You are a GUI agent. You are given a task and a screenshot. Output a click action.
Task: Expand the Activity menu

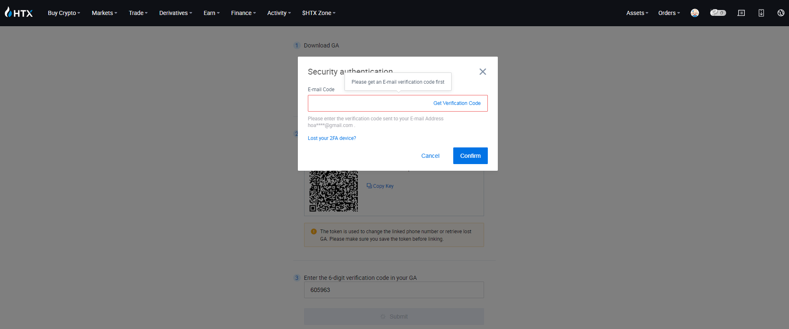pyautogui.click(x=279, y=13)
